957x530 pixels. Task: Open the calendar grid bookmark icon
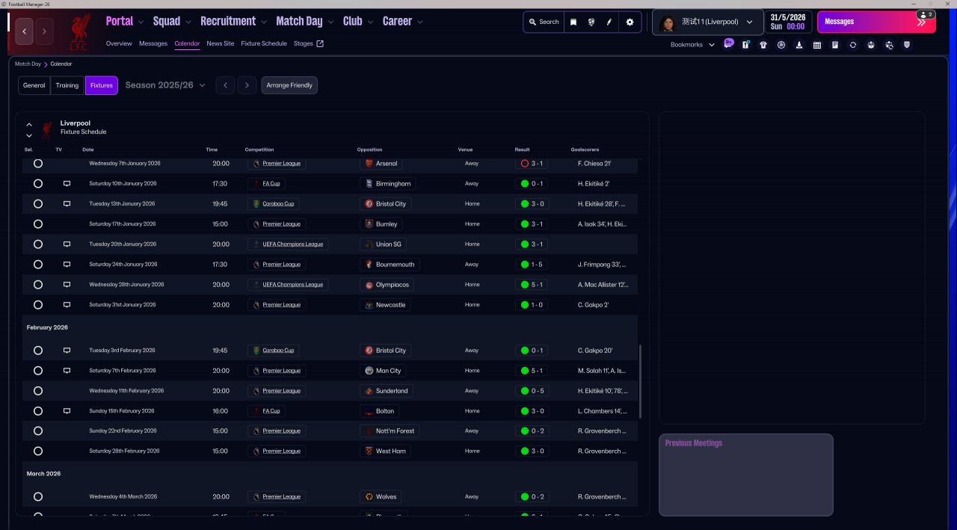[817, 45]
